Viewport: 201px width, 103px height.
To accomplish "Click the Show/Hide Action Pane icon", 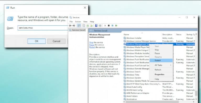I will 100,26.
